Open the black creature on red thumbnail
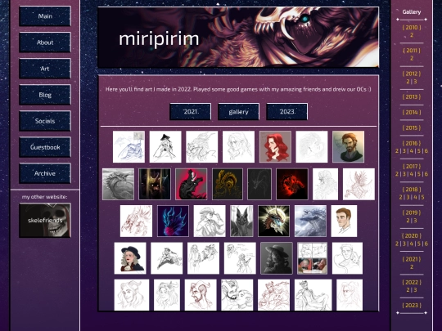 [x=191, y=184]
